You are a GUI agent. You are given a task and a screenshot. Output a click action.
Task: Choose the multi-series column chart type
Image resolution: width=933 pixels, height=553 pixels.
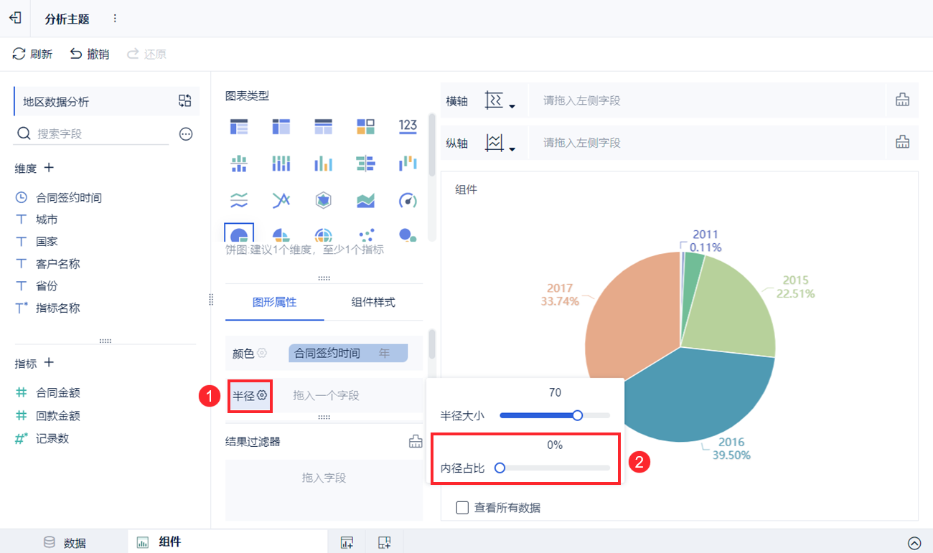(324, 164)
